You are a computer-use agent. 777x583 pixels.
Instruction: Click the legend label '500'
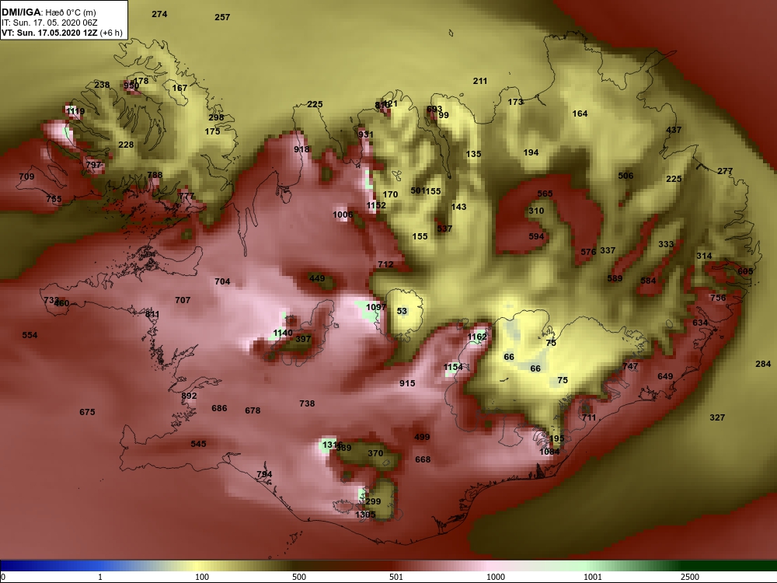(299, 577)
